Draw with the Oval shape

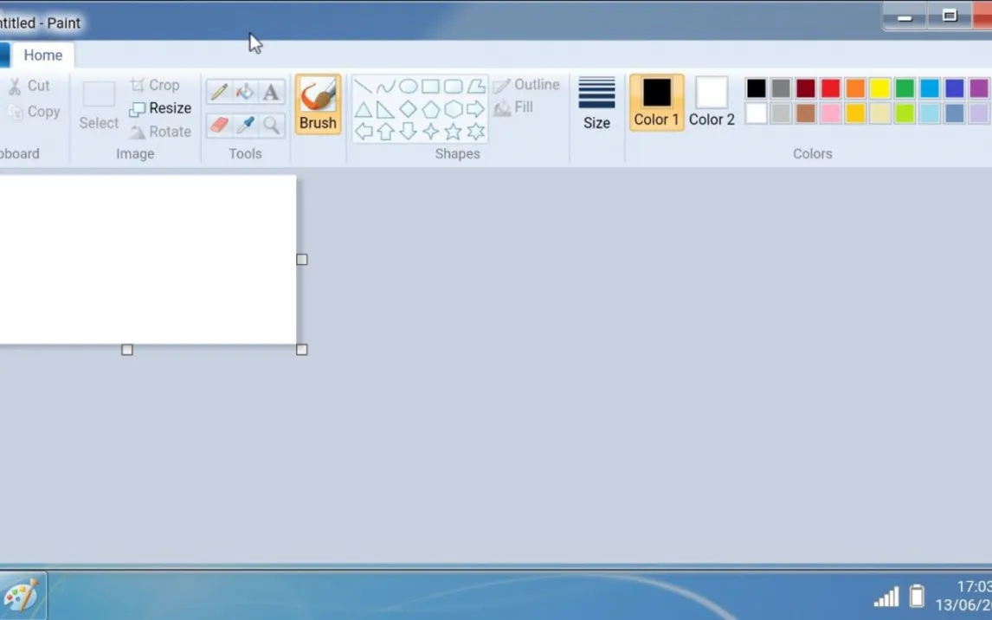click(408, 87)
